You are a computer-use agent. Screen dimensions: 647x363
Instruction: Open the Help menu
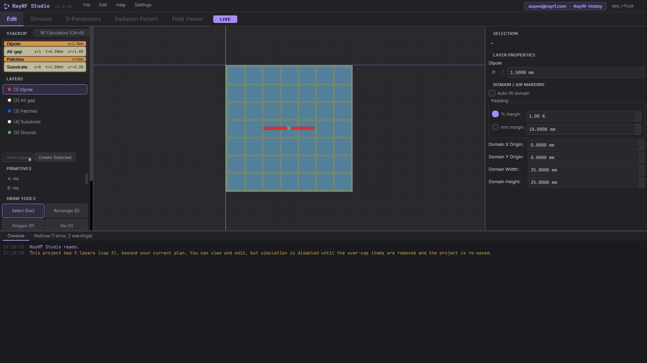(121, 5)
